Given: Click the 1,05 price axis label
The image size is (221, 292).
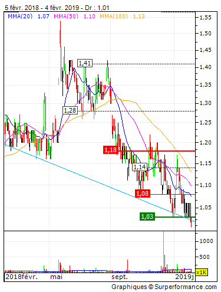Looking at the screenshot, I should click(206, 207).
